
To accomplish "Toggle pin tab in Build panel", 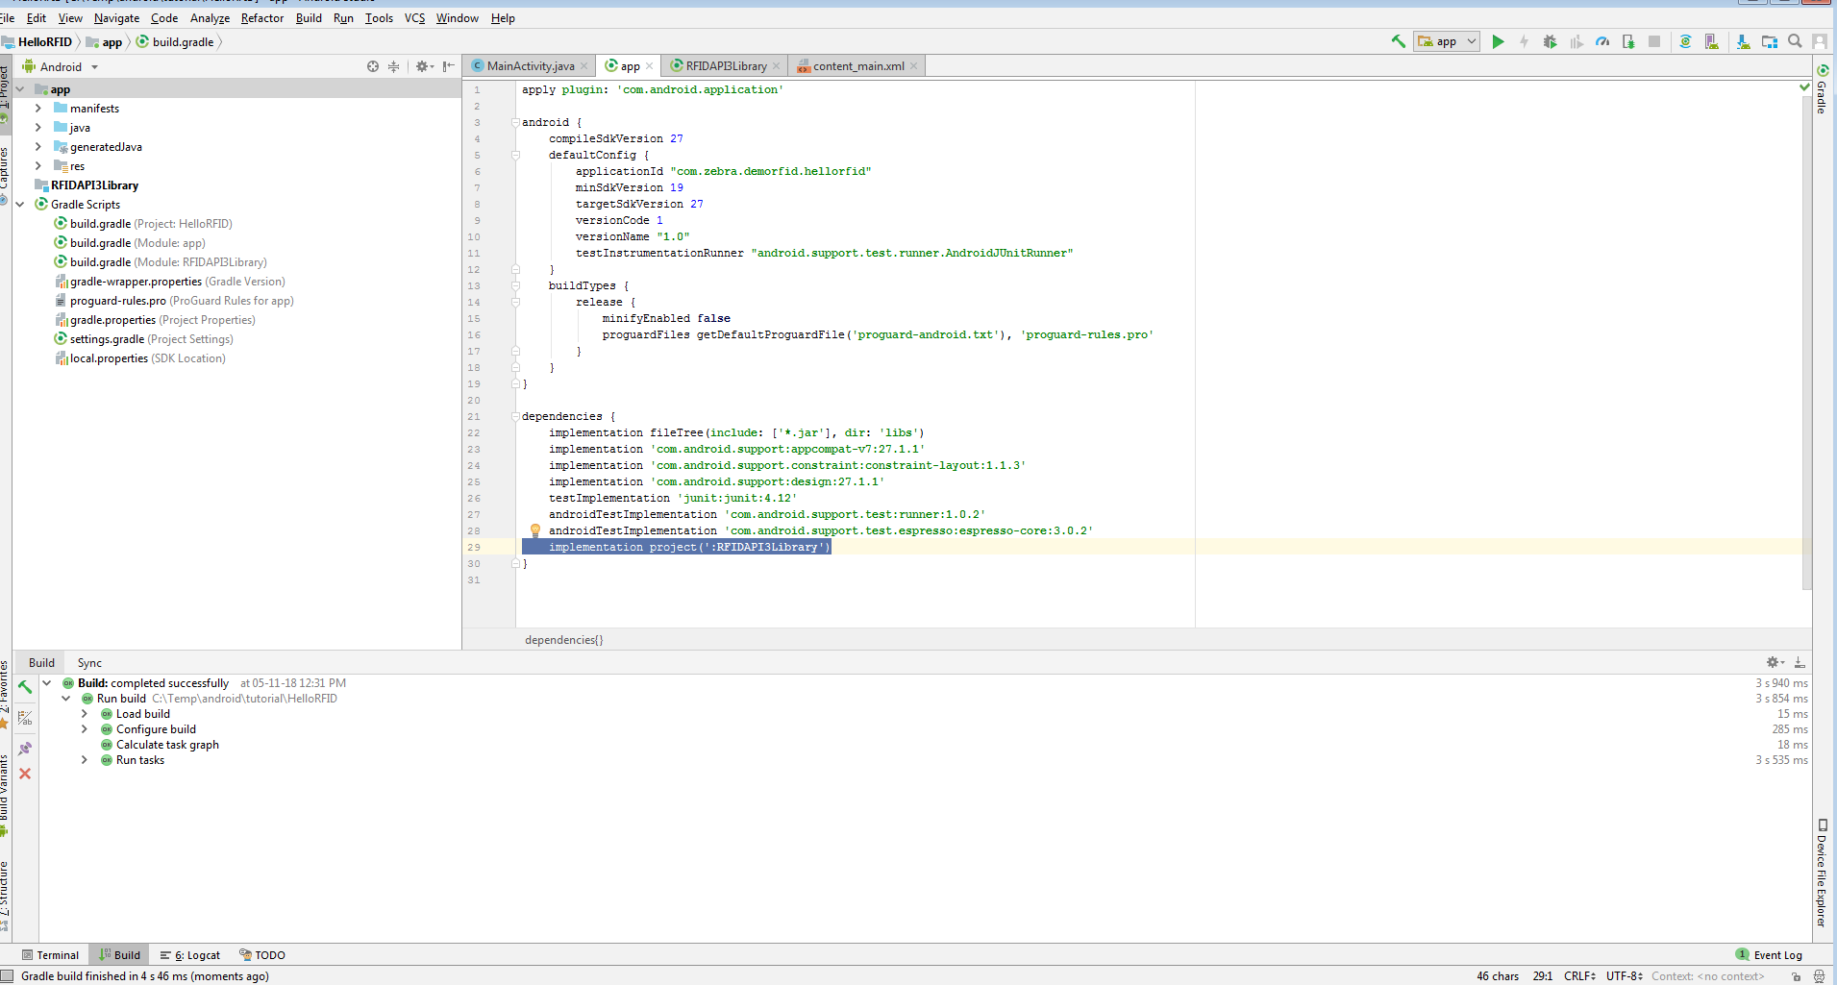I will (x=25, y=749).
